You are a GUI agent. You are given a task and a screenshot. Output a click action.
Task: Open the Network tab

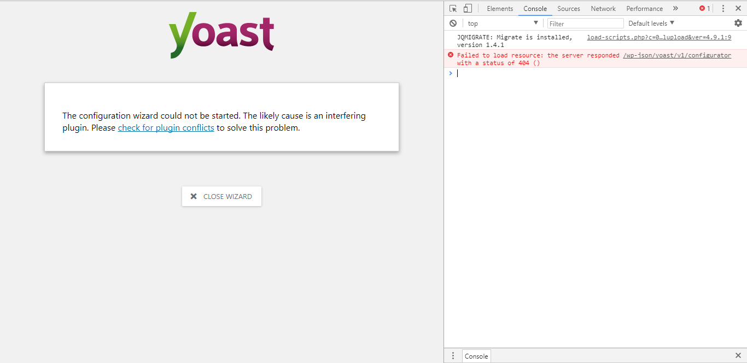tap(603, 8)
